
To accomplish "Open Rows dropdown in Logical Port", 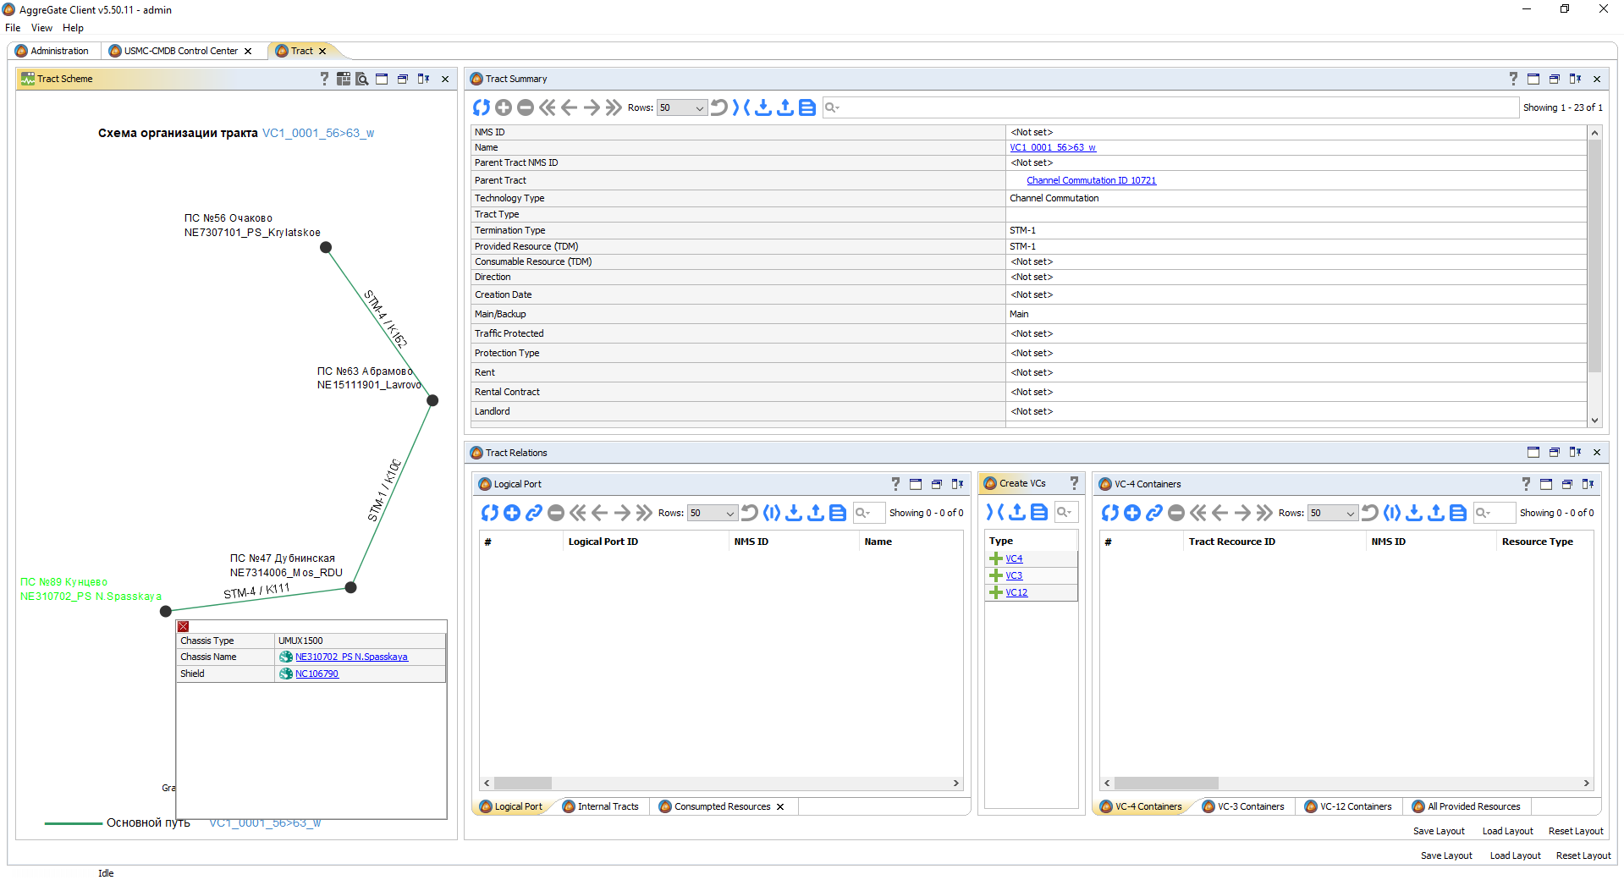I will point(713,513).
